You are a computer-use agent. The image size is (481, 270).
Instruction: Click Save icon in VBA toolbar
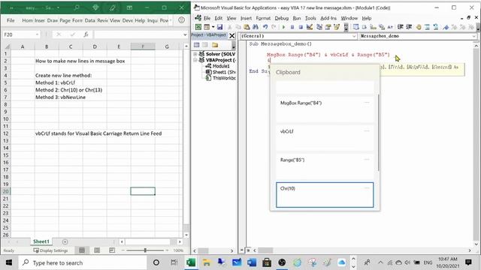tap(219, 27)
